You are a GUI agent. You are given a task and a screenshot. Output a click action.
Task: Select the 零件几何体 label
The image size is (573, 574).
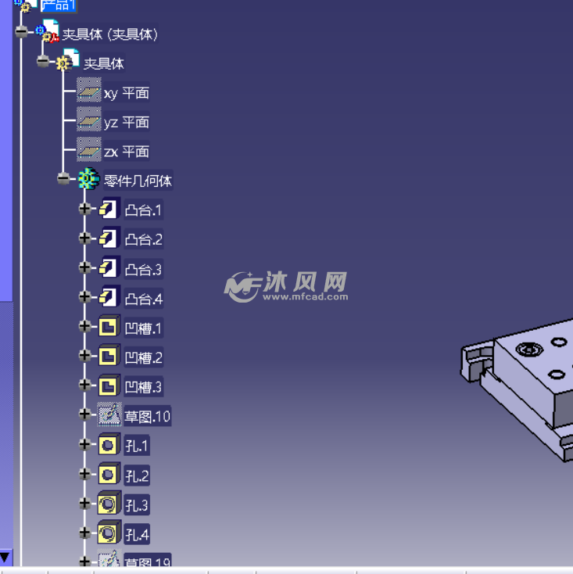138,181
